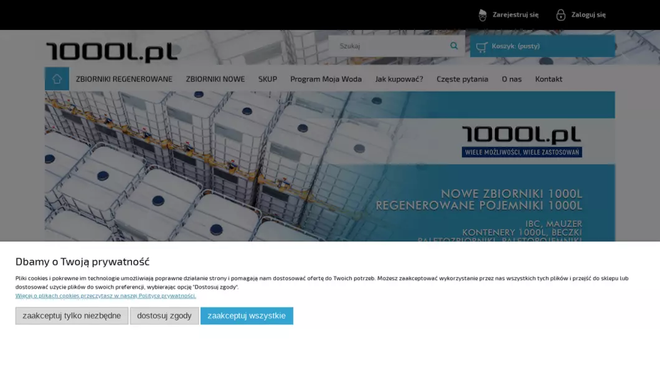The width and height of the screenshot is (660, 371).
Task: Click the shopping cart icon
Action: tap(481, 47)
